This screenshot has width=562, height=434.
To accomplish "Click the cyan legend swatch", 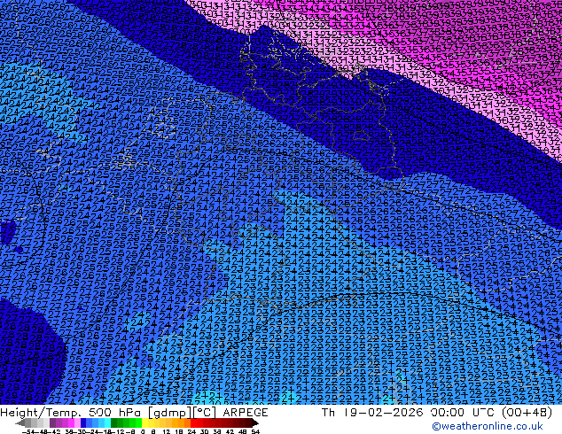I will click(107, 423).
